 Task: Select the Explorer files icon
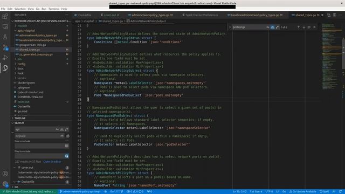(x=5, y=68)
